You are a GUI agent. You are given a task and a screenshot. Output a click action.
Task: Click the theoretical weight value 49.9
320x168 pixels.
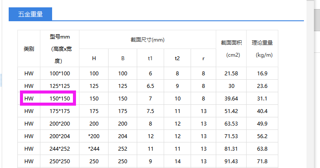click(262, 123)
